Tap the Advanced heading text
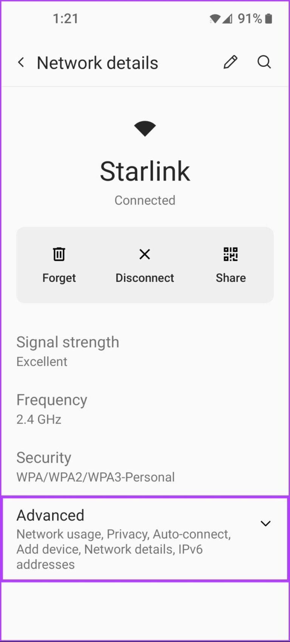290x642 pixels. (50, 515)
